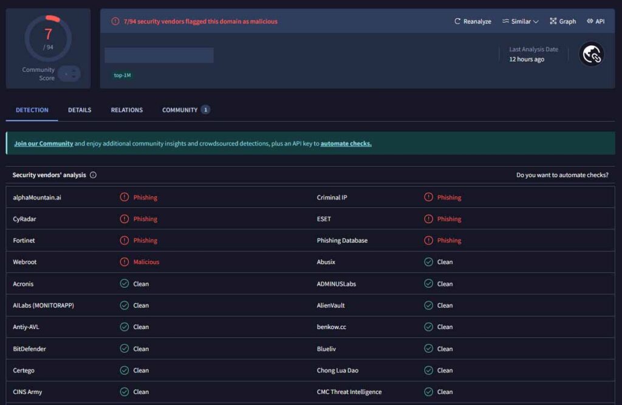Click alphaMountain.ai phishing alert icon
Viewport: 622px width, 405px height.
tap(124, 197)
